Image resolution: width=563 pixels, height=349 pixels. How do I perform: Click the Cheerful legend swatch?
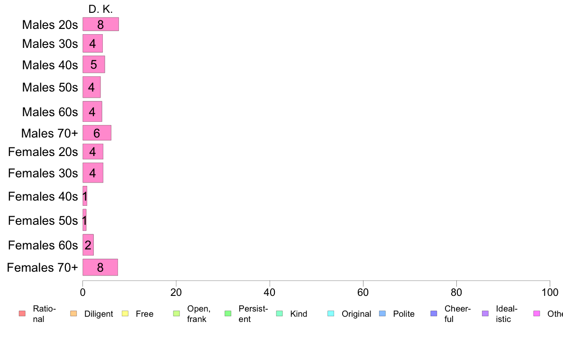[434, 313]
